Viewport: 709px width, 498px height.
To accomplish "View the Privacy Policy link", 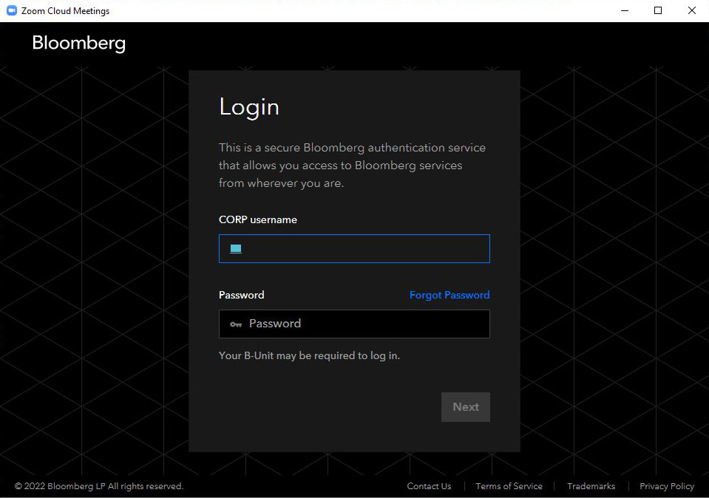I will coord(667,486).
